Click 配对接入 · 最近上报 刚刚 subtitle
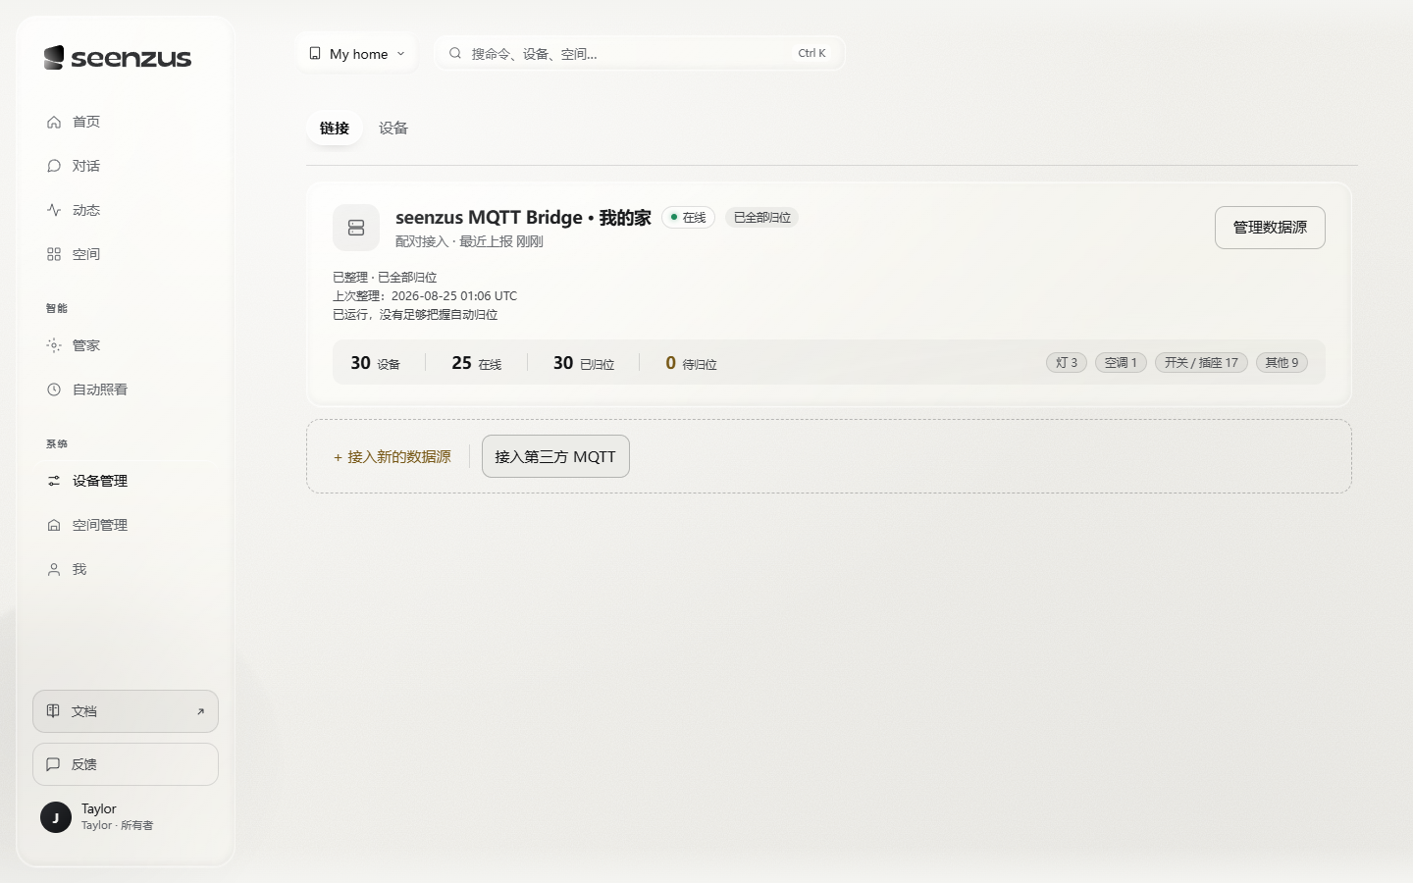1413x883 pixels. [x=469, y=241]
